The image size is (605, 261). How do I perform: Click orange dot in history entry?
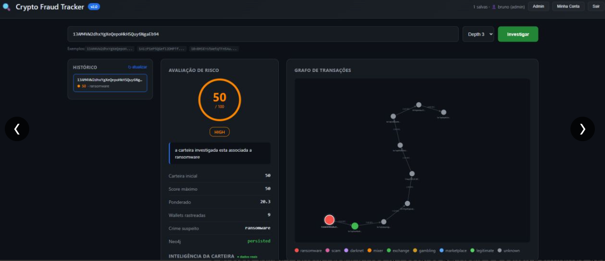(79, 86)
